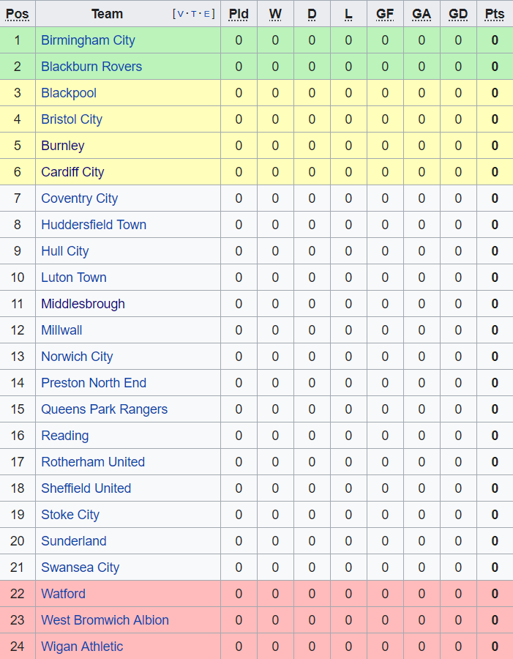Click the Pts column header

pyautogui.click(x=495, y=14)
